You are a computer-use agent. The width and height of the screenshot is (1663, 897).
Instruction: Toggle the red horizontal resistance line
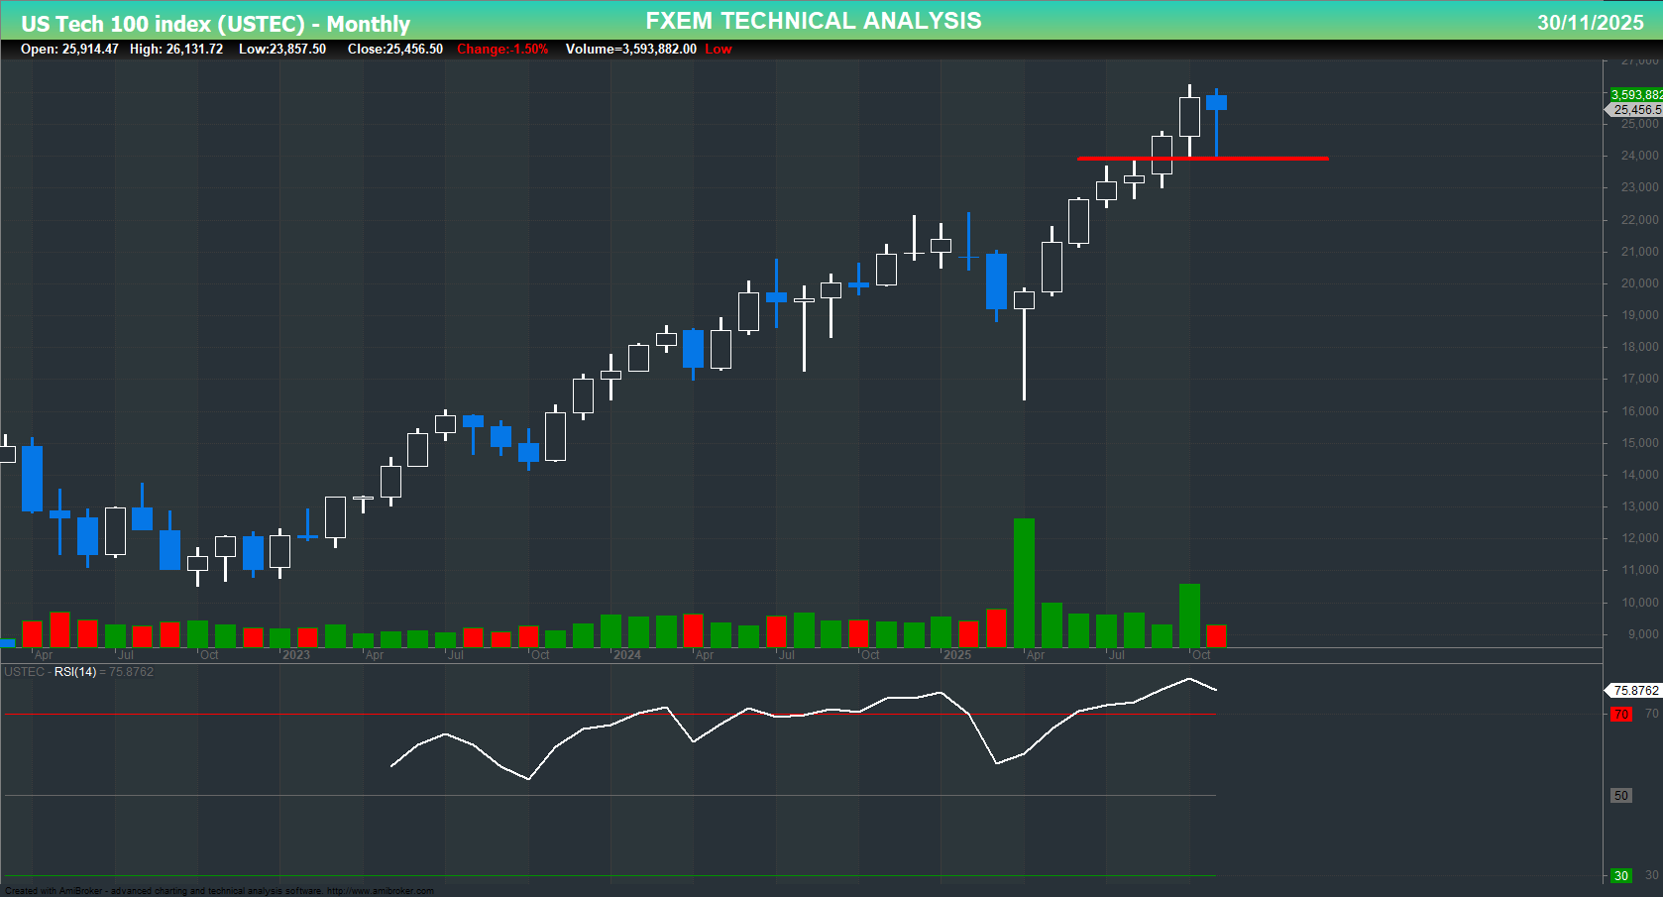pyautogui.click(x=1204, y=158)
